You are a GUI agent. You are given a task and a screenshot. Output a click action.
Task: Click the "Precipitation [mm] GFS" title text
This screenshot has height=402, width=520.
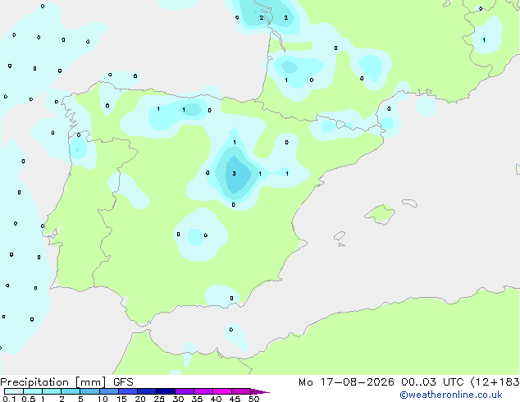[66, 382]
